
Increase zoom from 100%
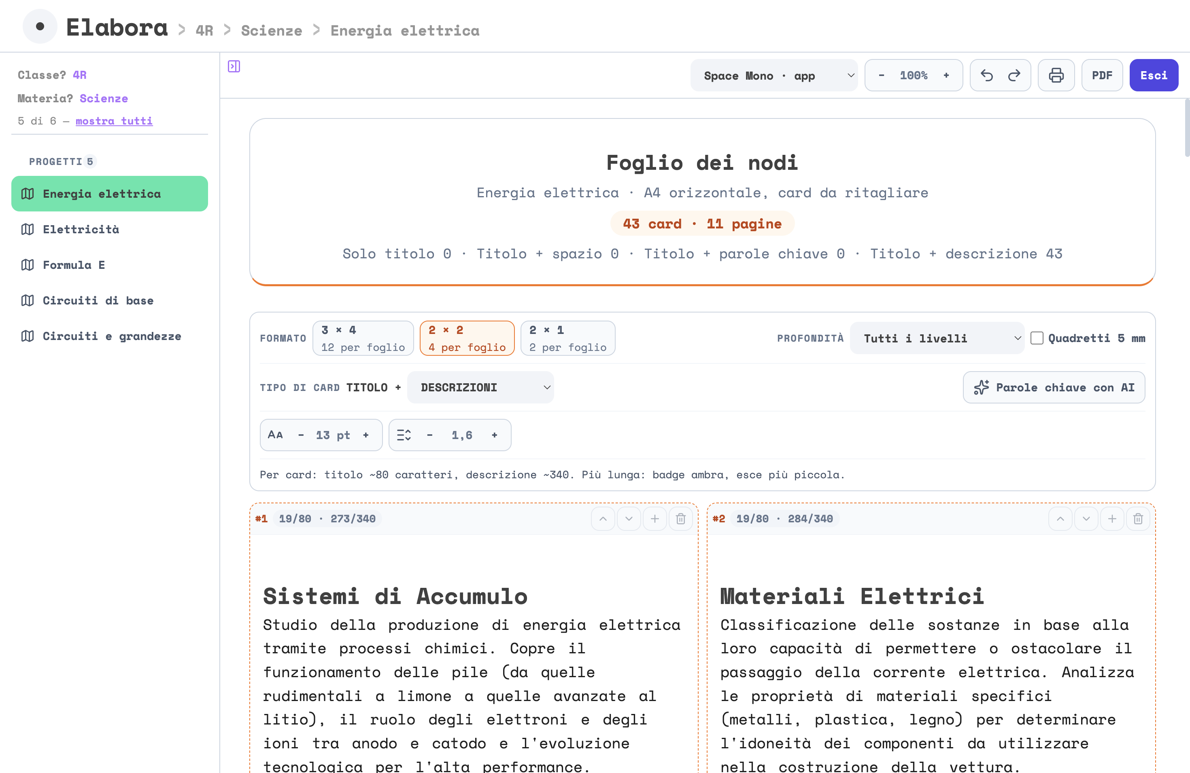pyautogui.click(x=946, y=76)
